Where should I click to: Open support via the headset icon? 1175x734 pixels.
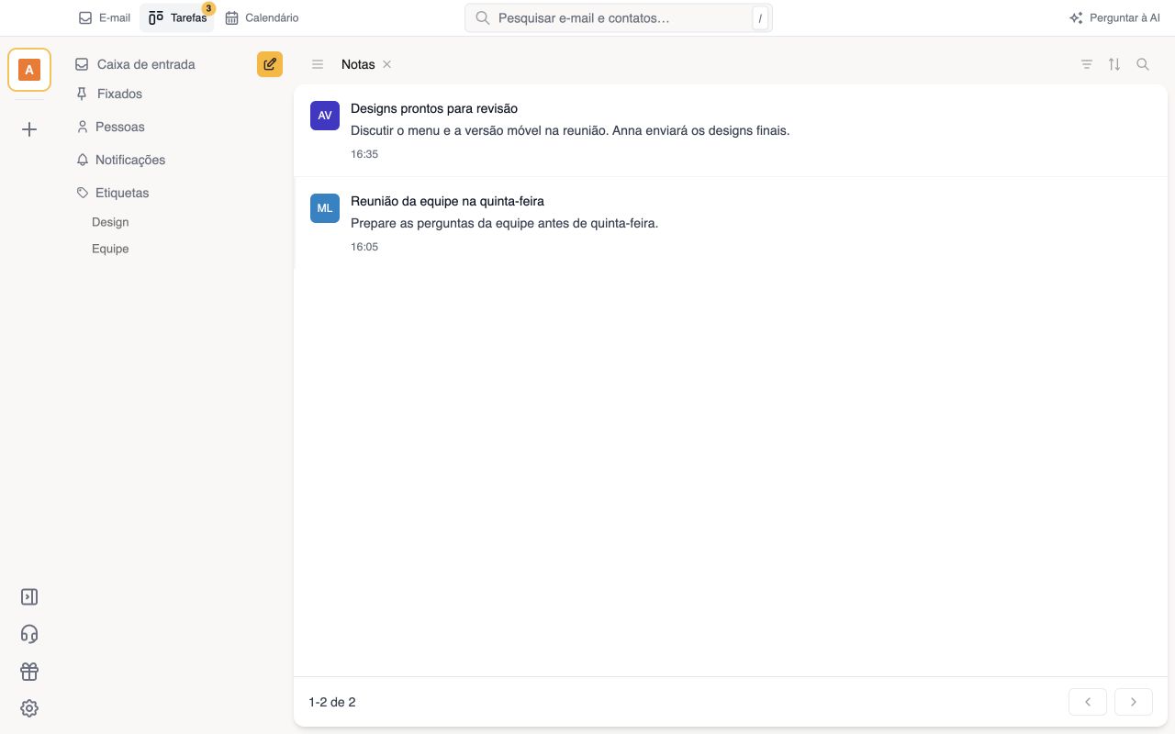pyautogui.click(x=29, y=634)
